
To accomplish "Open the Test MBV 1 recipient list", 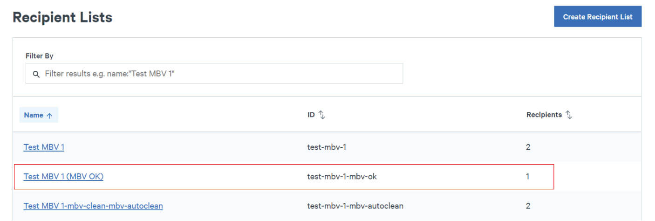I will pyautogui.click(x=44, y=147).
